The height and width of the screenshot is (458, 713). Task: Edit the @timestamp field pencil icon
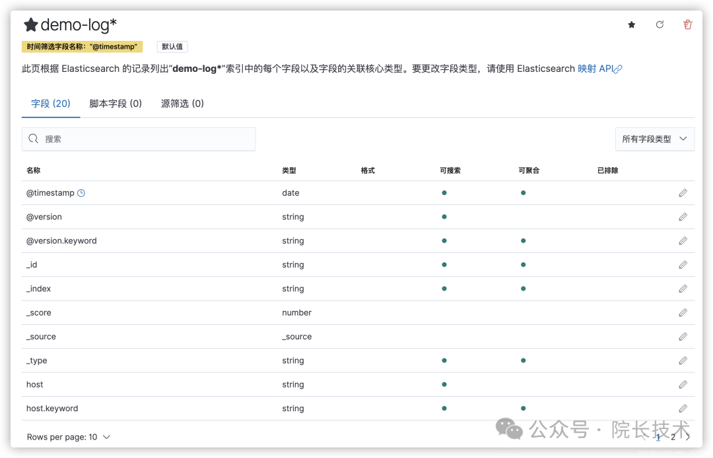(683, 193)
